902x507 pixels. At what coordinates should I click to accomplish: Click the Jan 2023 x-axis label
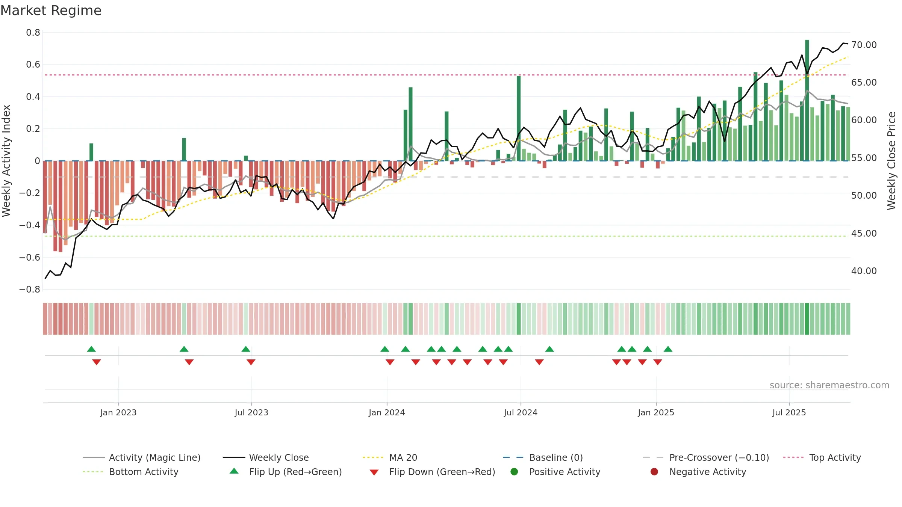(118, 412)
